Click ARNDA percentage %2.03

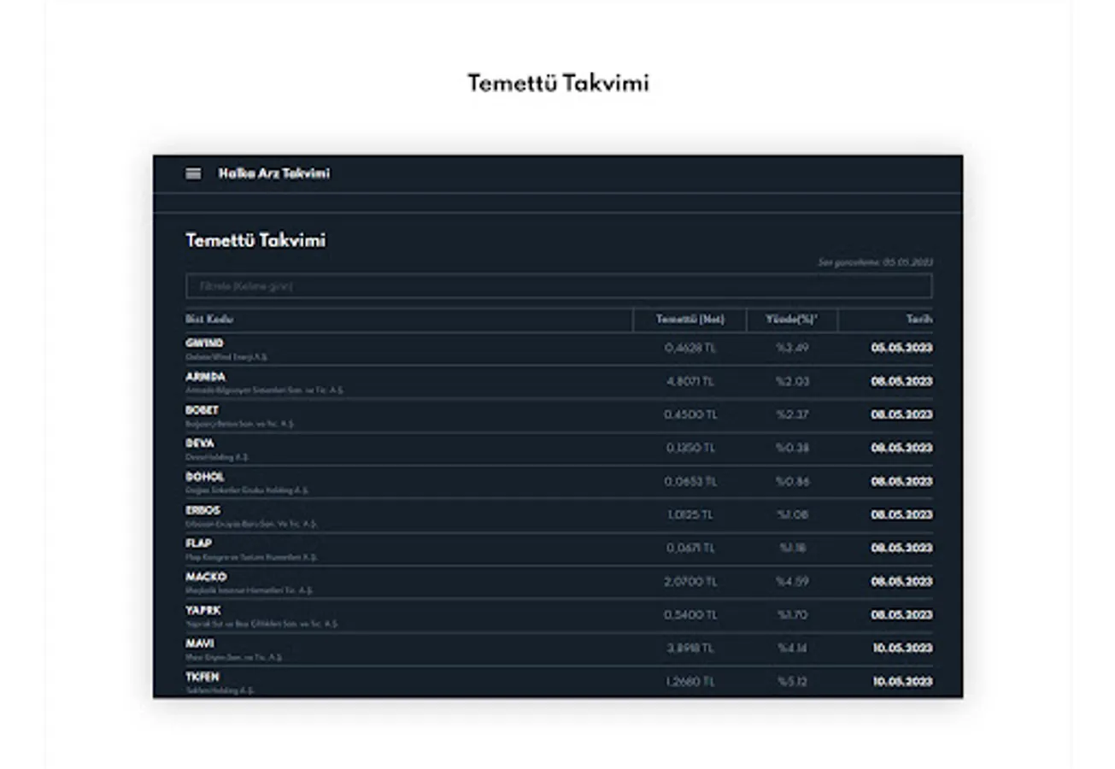tap(792, 381)
